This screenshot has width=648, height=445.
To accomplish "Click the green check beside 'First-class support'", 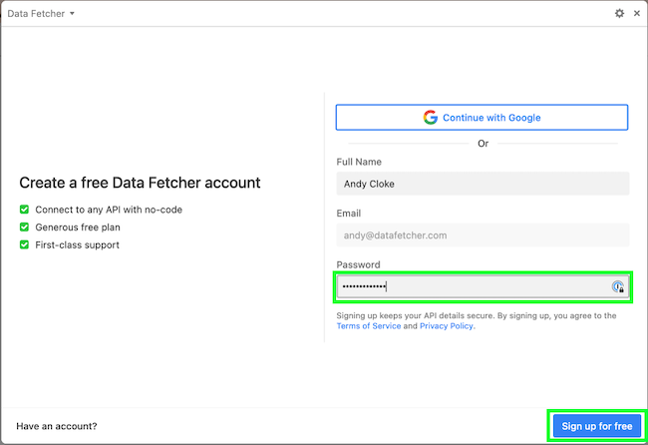I will pyautogui.click(x=24, y=244).
